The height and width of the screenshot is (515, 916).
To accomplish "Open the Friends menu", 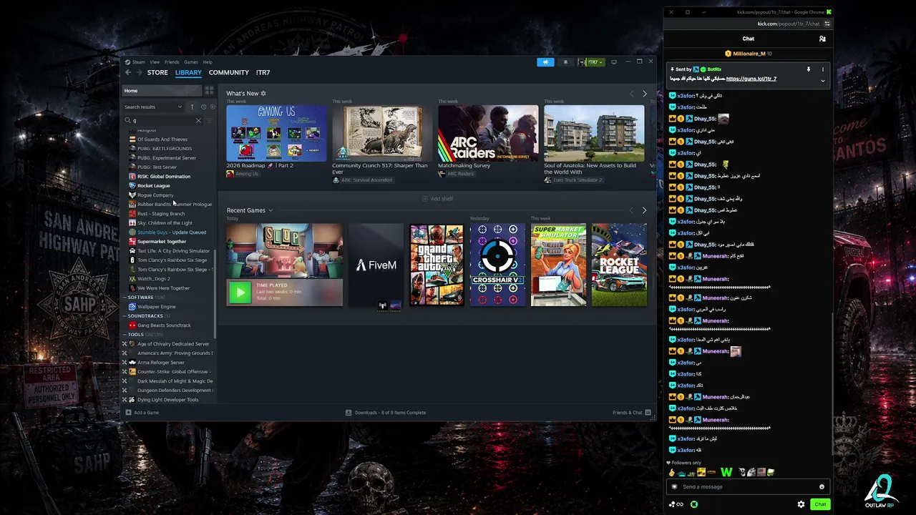I will (x=172, y=62).
